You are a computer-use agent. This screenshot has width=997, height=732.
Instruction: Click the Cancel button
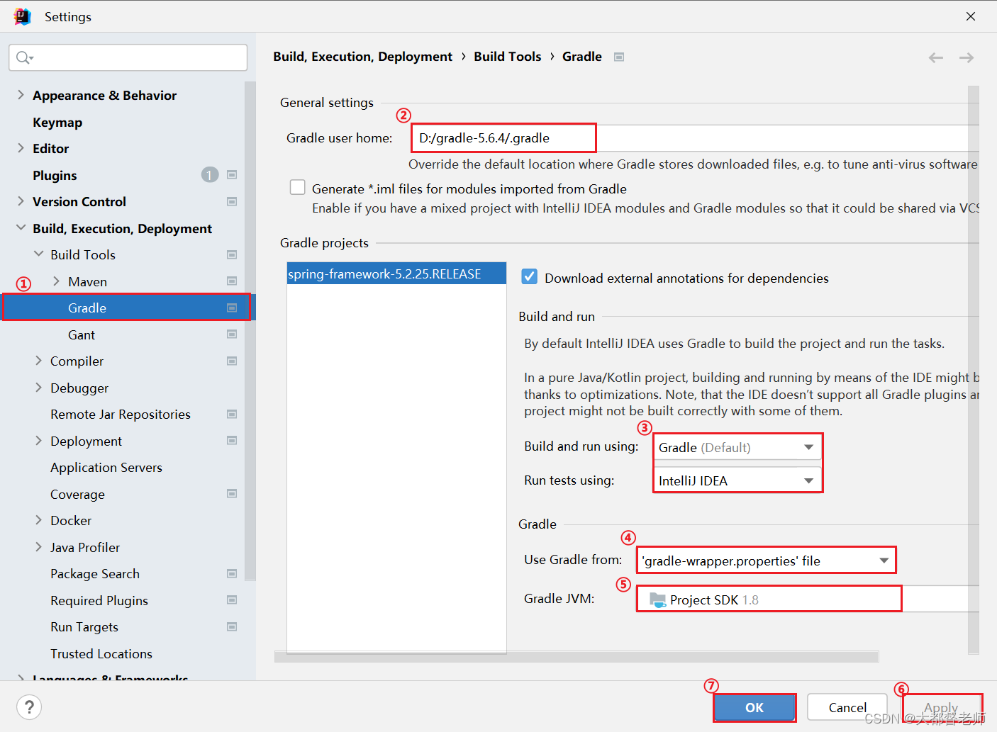pos(847,707)
